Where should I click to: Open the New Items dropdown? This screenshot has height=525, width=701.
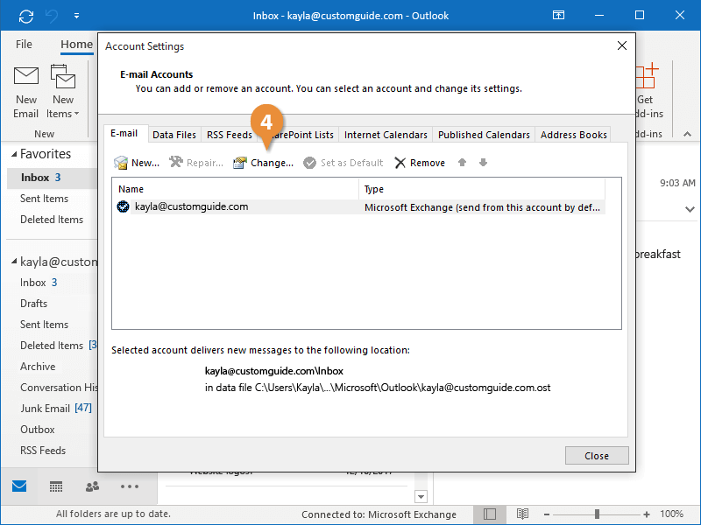coord(62,114)
